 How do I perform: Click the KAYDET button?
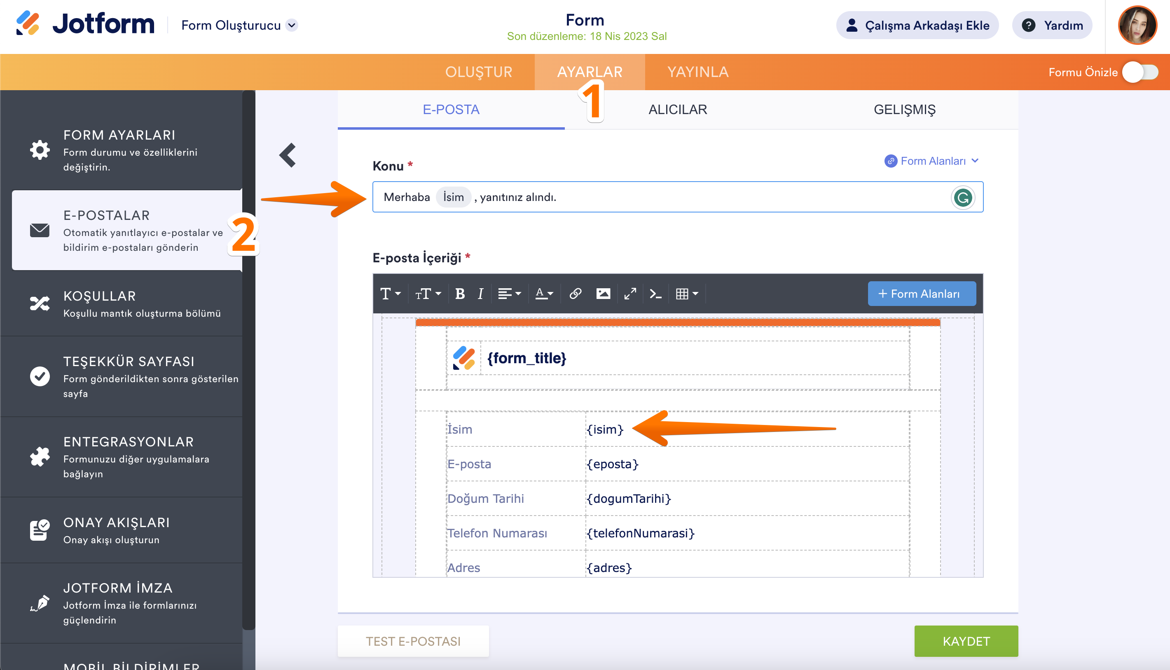pyautogui.click(x=966, y=641)
